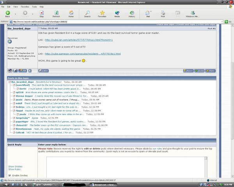Open the Favorites menu
The width and height of the screenshot is (234, 187).
(25, 7)
